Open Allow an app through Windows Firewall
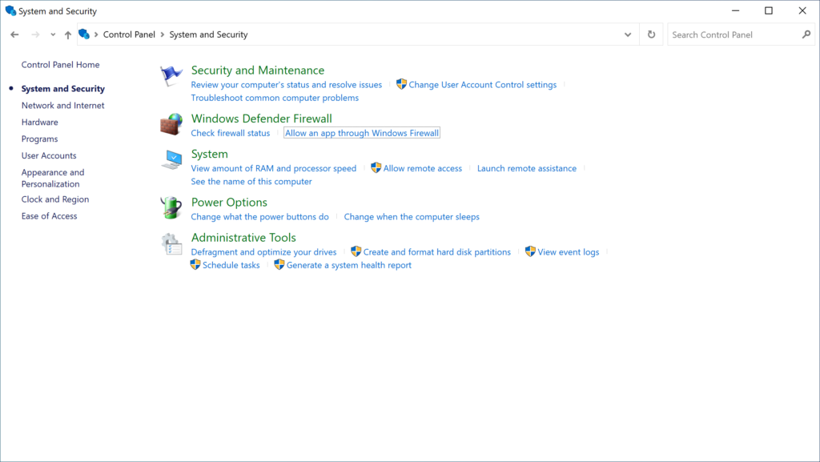This screenshot has width=820, height=462. tap(362, 133)
